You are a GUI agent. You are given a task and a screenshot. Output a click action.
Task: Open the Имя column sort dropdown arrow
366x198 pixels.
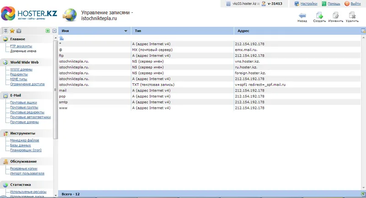(x=125, y=31)
